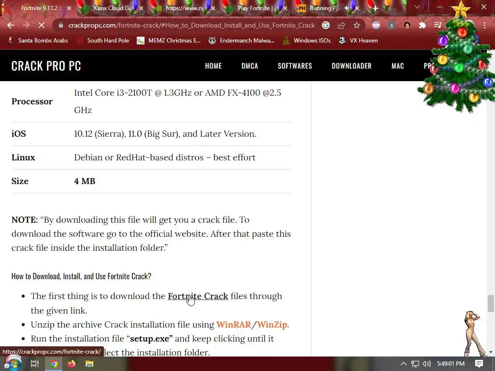Viewport: 495px width, 371px height.
Task: Open the Extensions puzzle-piece menu
Action: (422, 25)
